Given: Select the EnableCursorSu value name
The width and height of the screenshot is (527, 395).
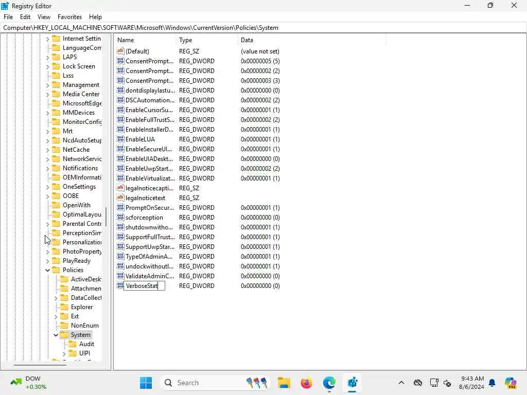Looking at the screenshot, I should [x=149, y=110].
